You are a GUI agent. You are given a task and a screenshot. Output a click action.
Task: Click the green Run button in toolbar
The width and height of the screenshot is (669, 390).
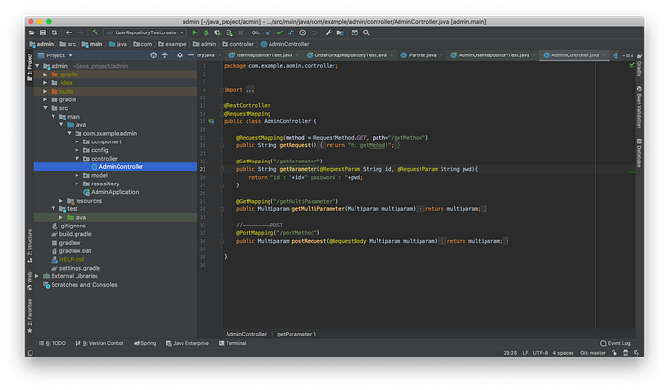pos(195,32)
